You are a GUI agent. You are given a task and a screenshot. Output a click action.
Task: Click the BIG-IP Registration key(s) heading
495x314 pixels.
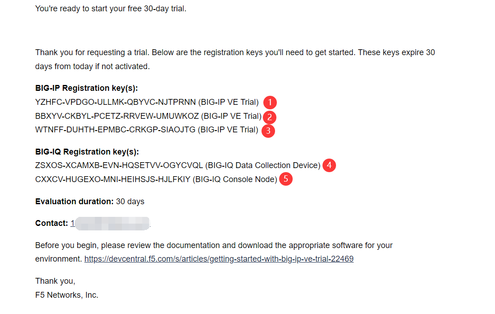86,88
